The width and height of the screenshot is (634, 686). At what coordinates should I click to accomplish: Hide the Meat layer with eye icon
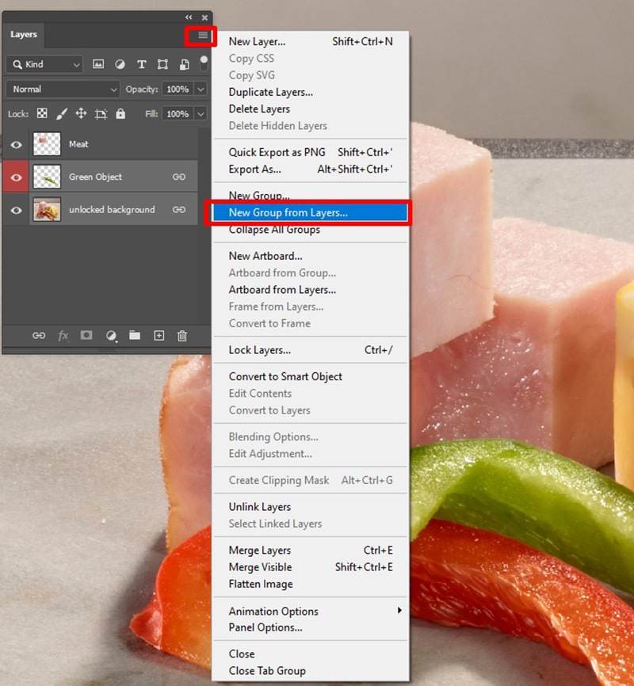coord(16,144)
